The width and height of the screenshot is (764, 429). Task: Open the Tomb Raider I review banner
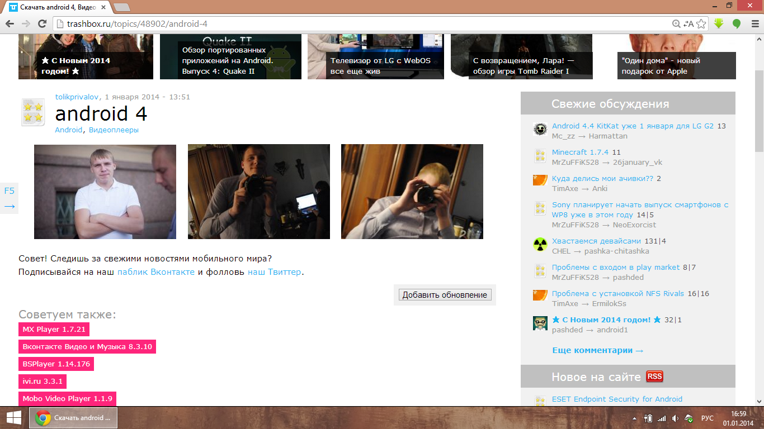[522, 56]
